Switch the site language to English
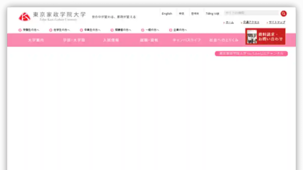This screenshot has height=170, width=303. (x=167, y=14)
